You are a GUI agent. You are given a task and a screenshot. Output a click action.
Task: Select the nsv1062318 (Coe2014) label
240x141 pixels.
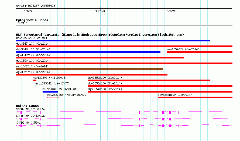tap(32, 66)
